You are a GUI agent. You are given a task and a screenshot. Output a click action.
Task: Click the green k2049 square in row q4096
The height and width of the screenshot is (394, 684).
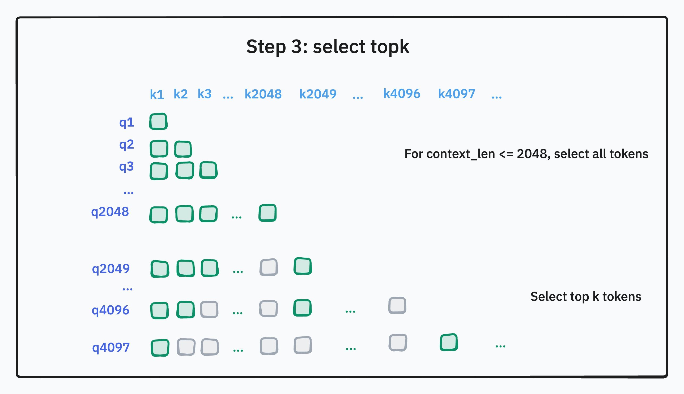click(302, 308)
